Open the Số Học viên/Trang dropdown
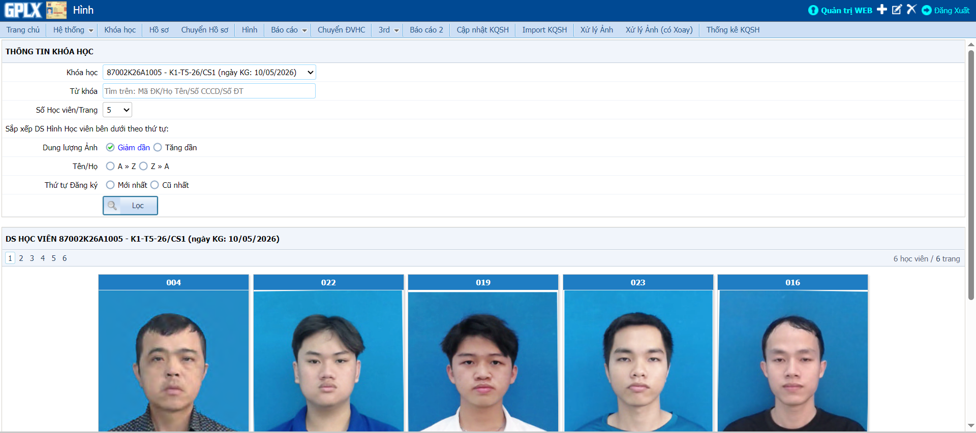Viewport: 976px width, 433px height. coord(117,110)
